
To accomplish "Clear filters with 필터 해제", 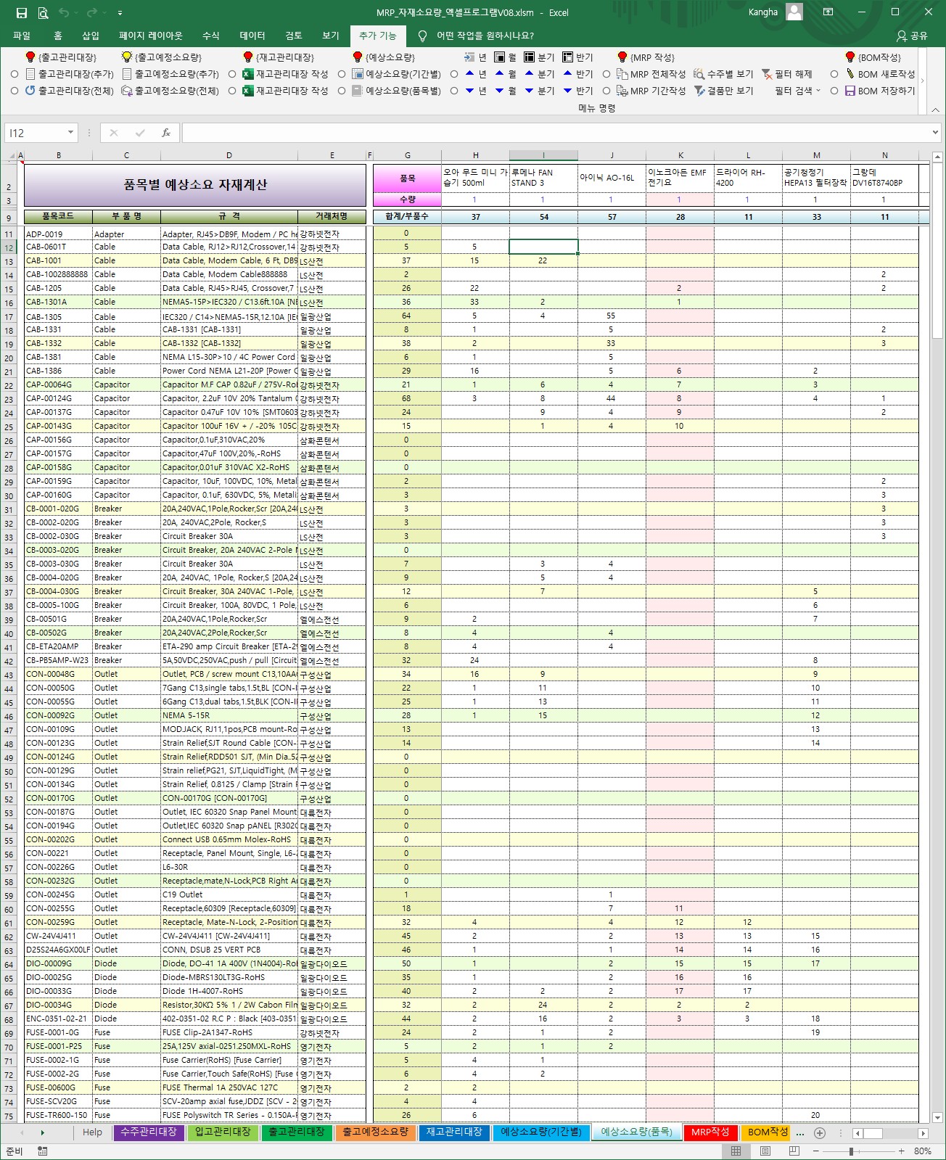I will [x=786, y=74].
